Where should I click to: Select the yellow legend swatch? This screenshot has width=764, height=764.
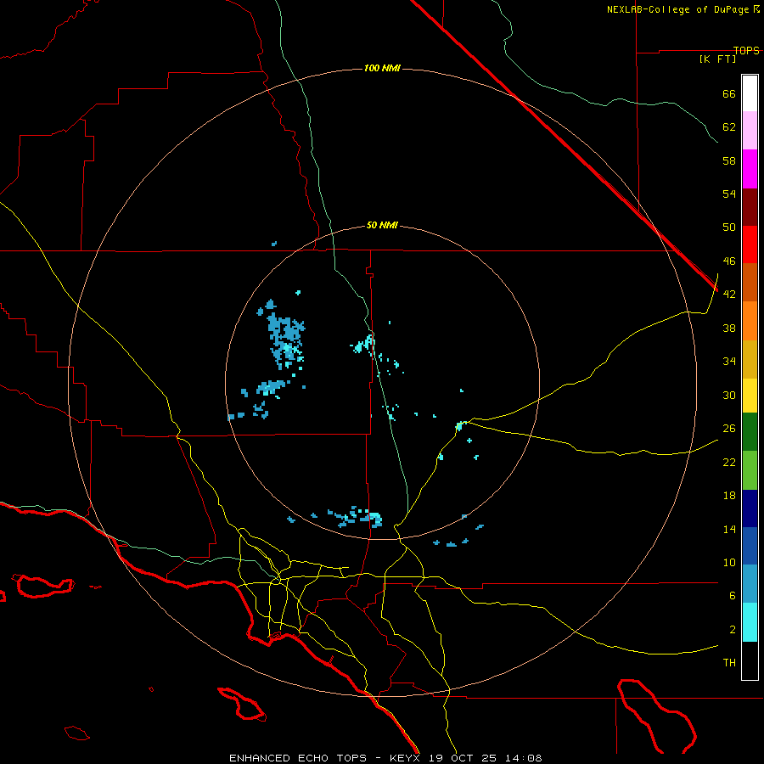[x=750, y=396]
